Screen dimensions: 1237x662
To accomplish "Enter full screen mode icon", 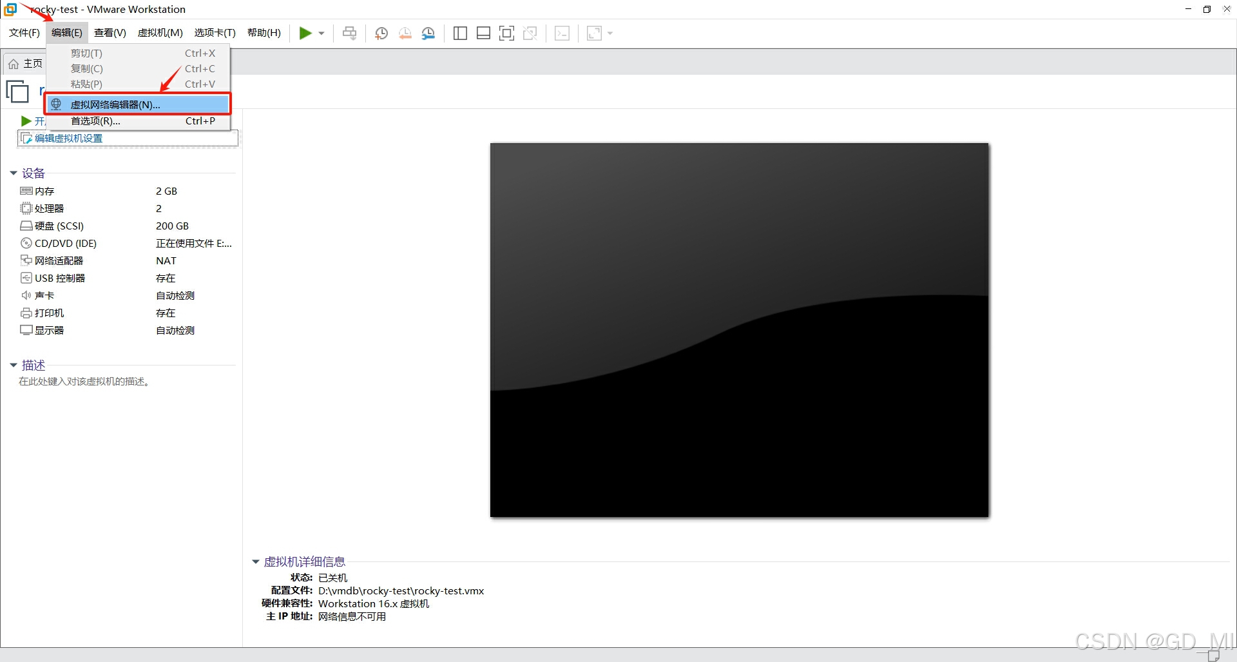I will (507, 34).
